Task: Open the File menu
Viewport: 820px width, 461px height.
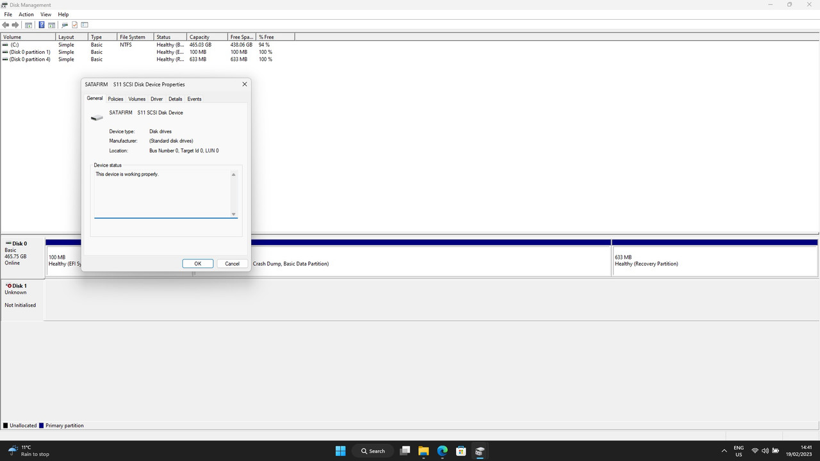Action: (x=8, y=14)
